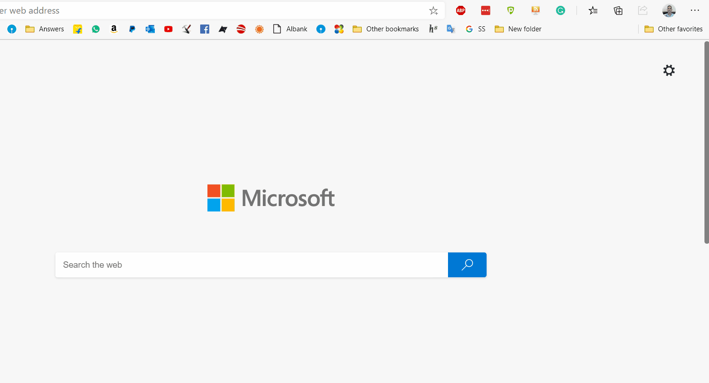Expand the Other bookmarks folder
709x383 pixels.
click(x=386, y=29)
